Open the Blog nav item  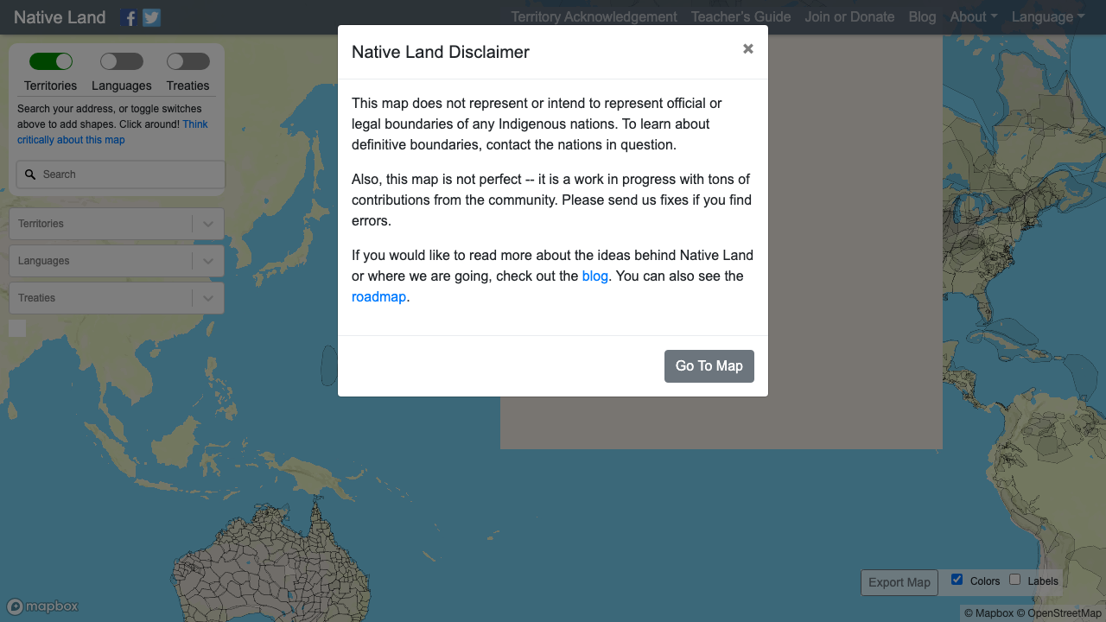tap(922, 17)
